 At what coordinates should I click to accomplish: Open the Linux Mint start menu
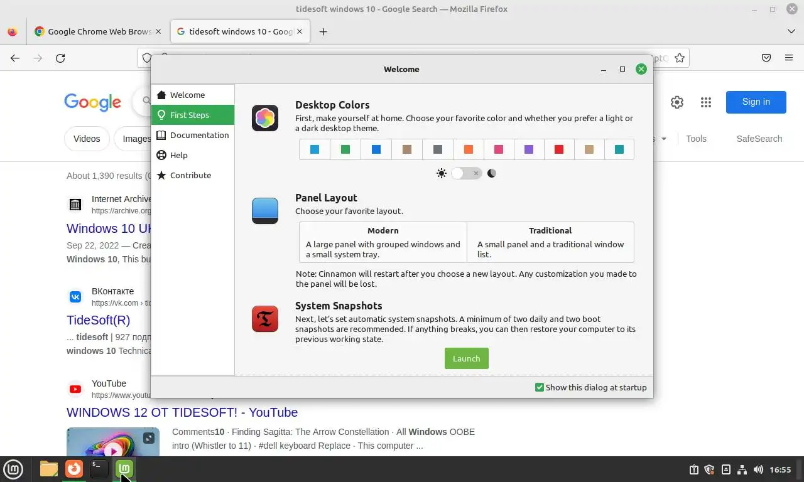(13, 469)
